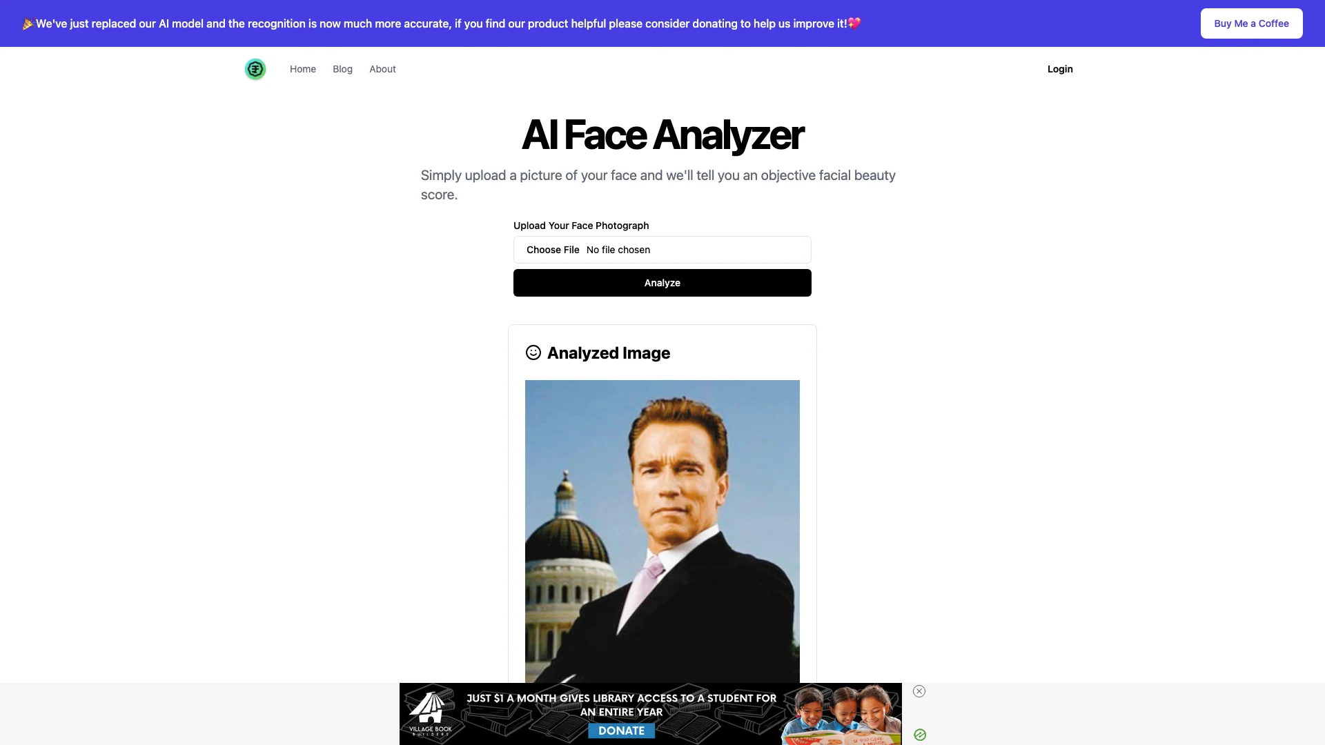The width and height of the screenshot is (1325, 745).
Task: Click the circular logo icon top left
Action: [x=255, y=69]
